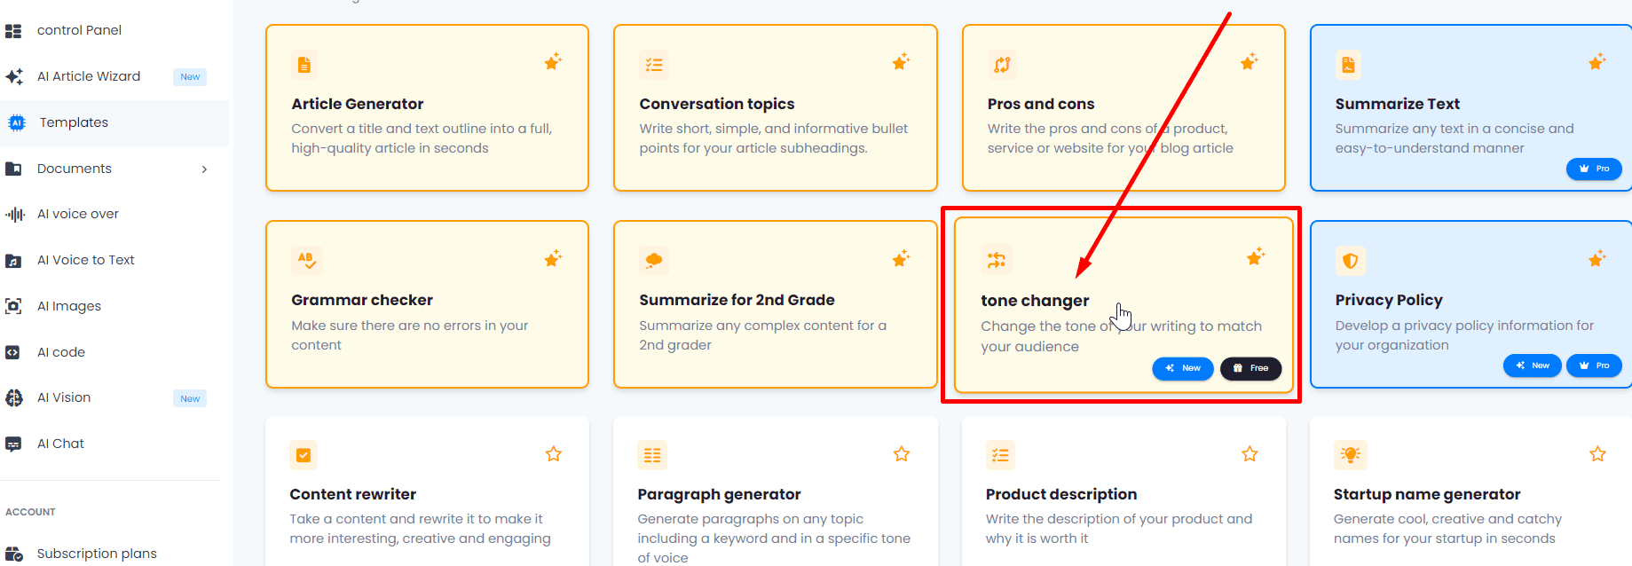Viewport: 1632px width, 566px height.
Task: Toggle favorite star on Content rewriter card
Action: point(554,454)
